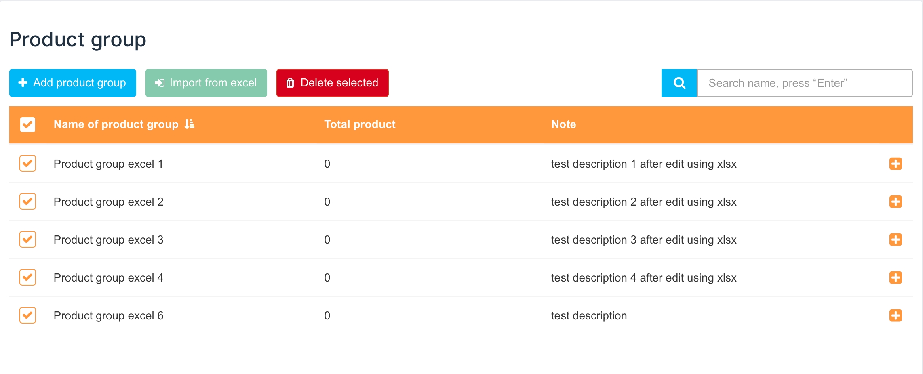Click the Add product group button
This screenshot has width=923, height=374.
click(73, 83)
